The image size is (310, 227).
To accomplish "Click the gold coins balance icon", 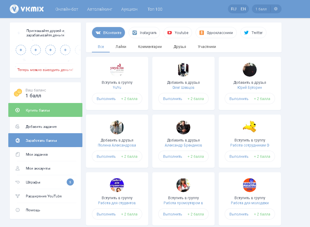I will (18, 93).
